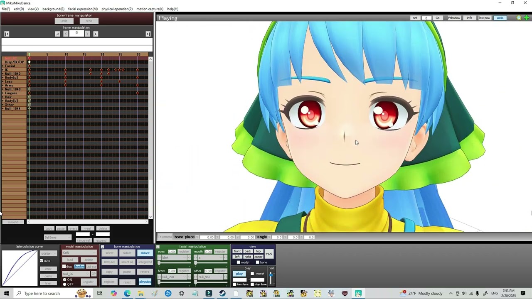This screenshot has width=532, height=299.
Task: Enable the model checkbox in the view panel
Action: (x=238, y=262)
